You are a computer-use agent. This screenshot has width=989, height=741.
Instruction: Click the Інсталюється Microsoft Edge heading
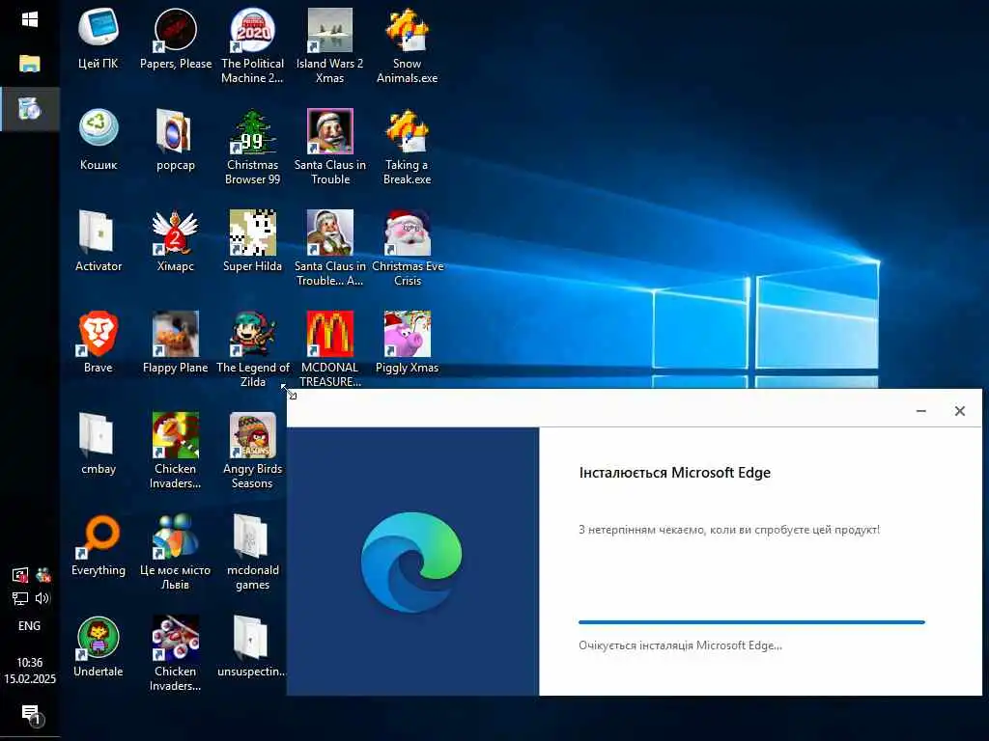(x=674, y=473)
